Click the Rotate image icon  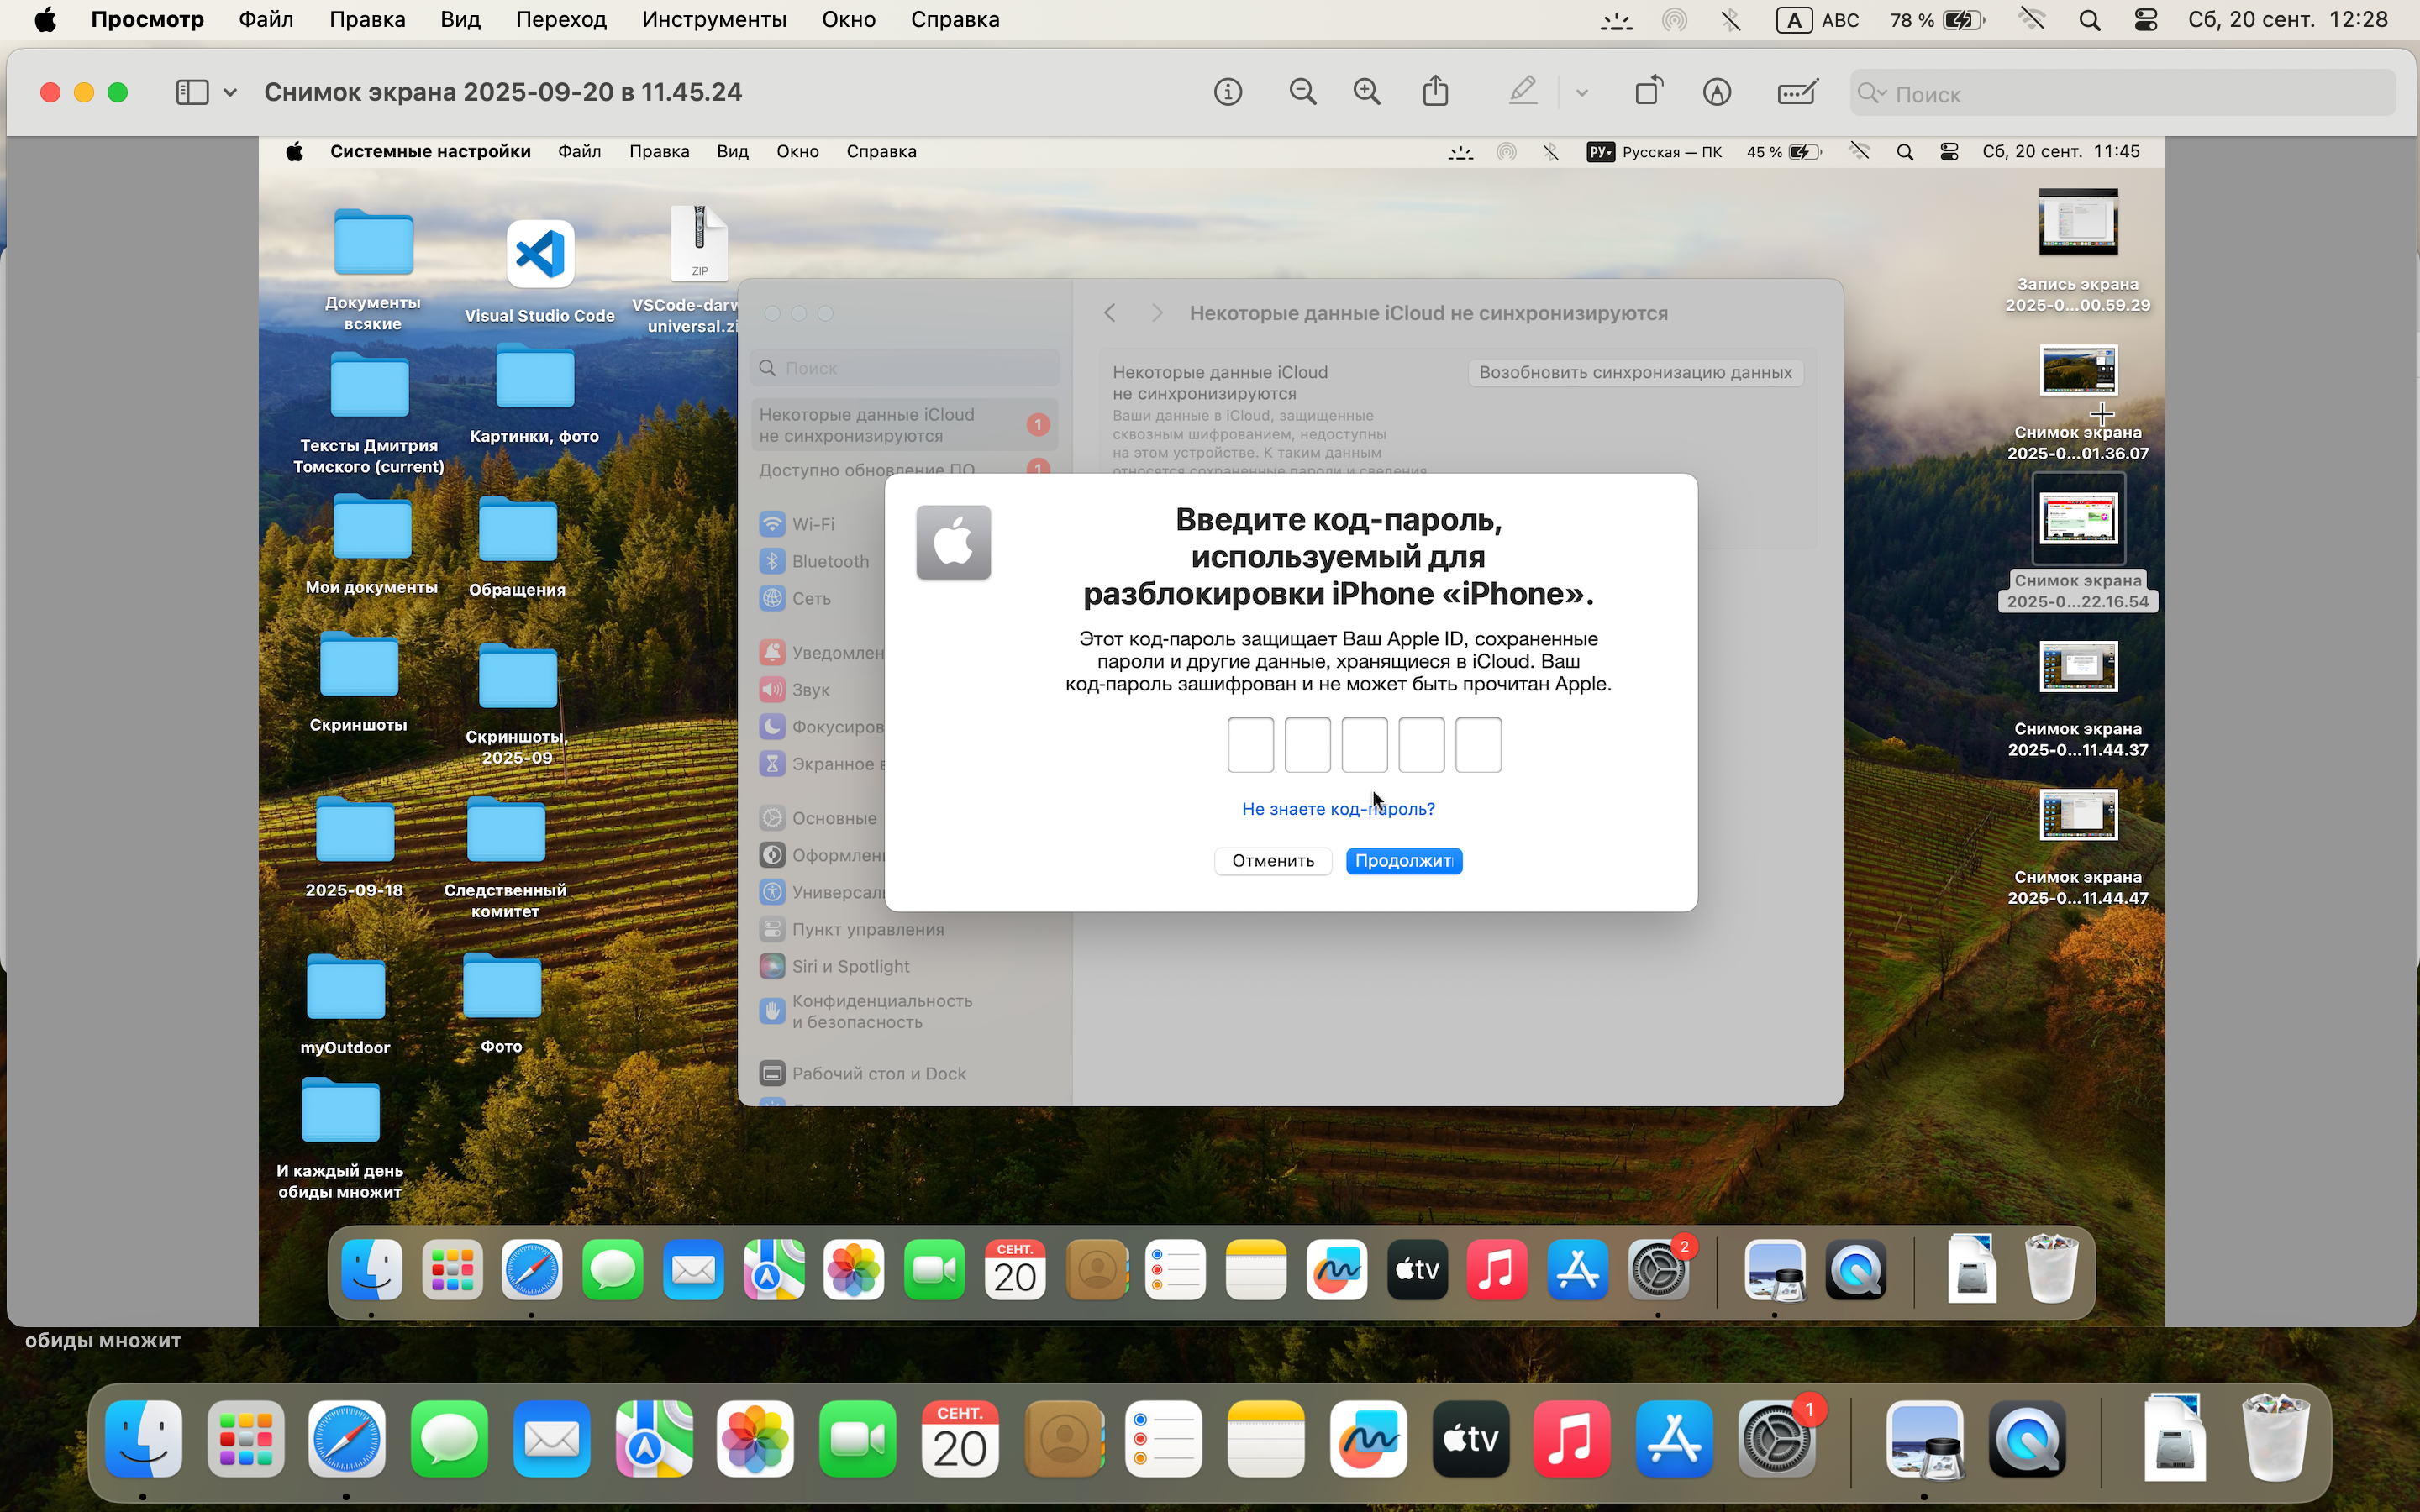[1649, 92]
